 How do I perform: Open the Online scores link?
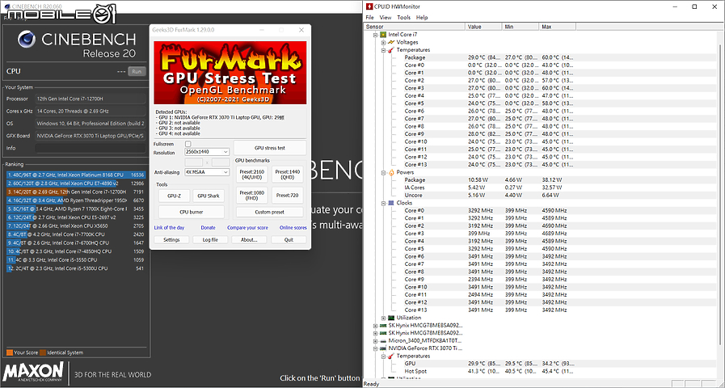click(293, 227)
